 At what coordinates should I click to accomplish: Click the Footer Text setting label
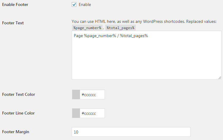click(13, 23)
